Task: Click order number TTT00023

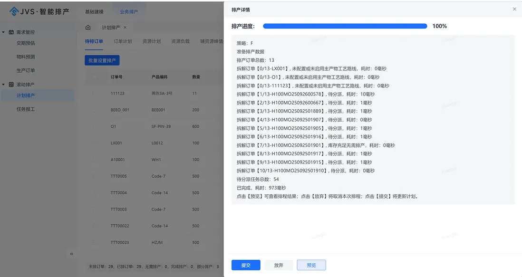Action: [x=120, y=242]
